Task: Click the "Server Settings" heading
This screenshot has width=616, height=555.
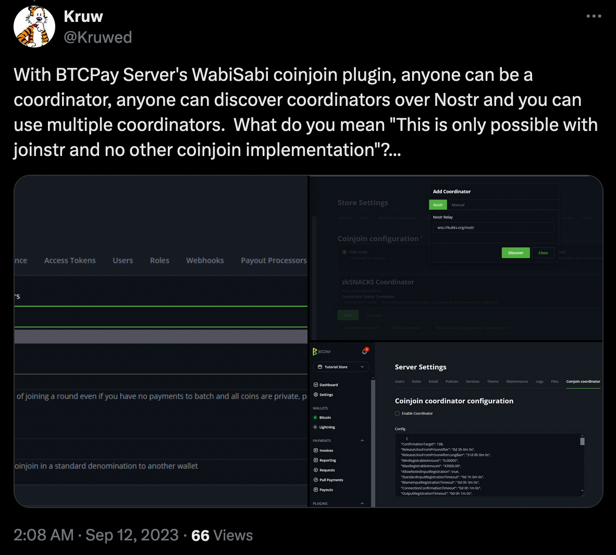Action: coord(421,367)
